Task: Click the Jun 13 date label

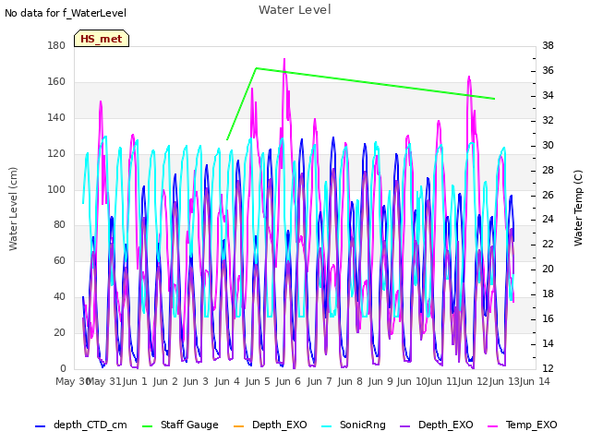Action: click(504, 381)
